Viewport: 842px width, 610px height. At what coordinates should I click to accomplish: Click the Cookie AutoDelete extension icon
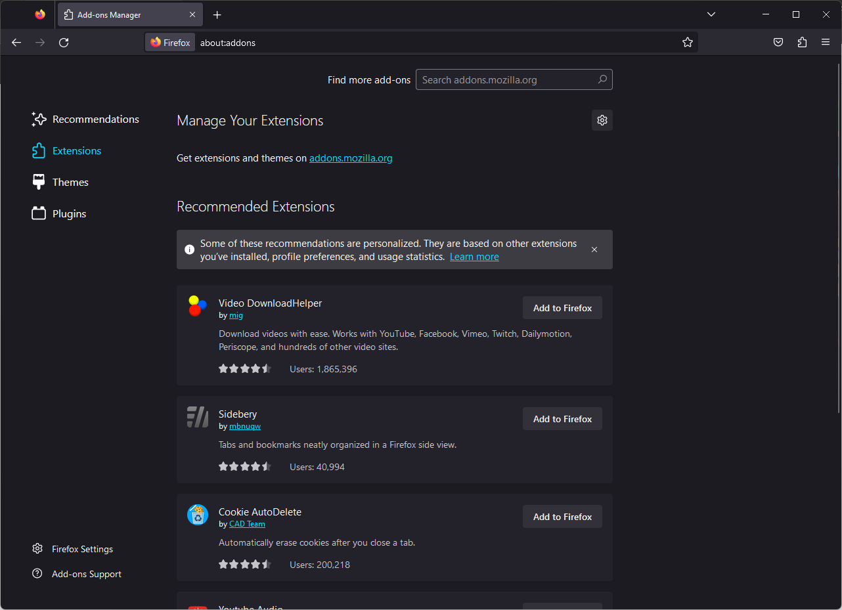point(197,515)
